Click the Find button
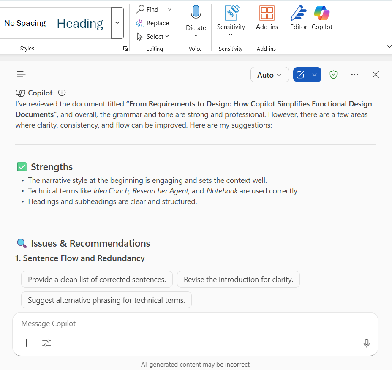 [147, 9]
